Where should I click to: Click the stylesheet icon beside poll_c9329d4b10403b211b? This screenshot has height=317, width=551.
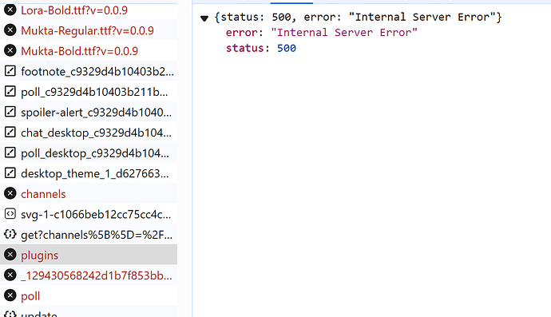pyautogui.click(x=10, y=91)
